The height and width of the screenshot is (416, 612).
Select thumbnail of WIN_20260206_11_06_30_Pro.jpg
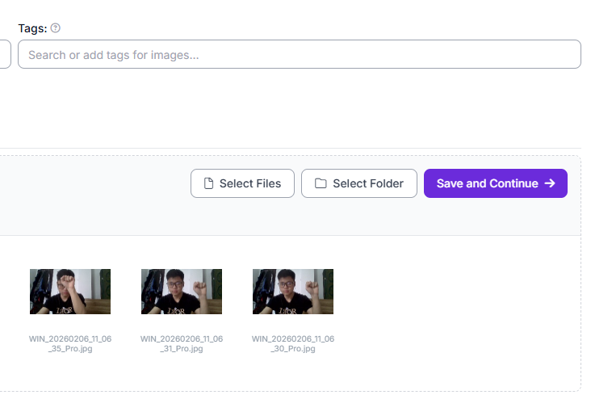tap(293, 292)
